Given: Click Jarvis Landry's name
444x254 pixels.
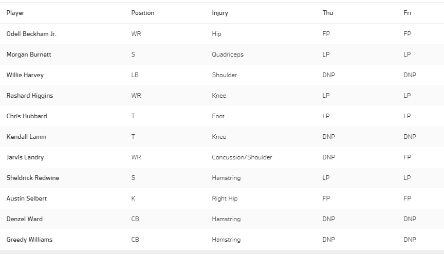Looking at the screenshot, I should [25, 157].
